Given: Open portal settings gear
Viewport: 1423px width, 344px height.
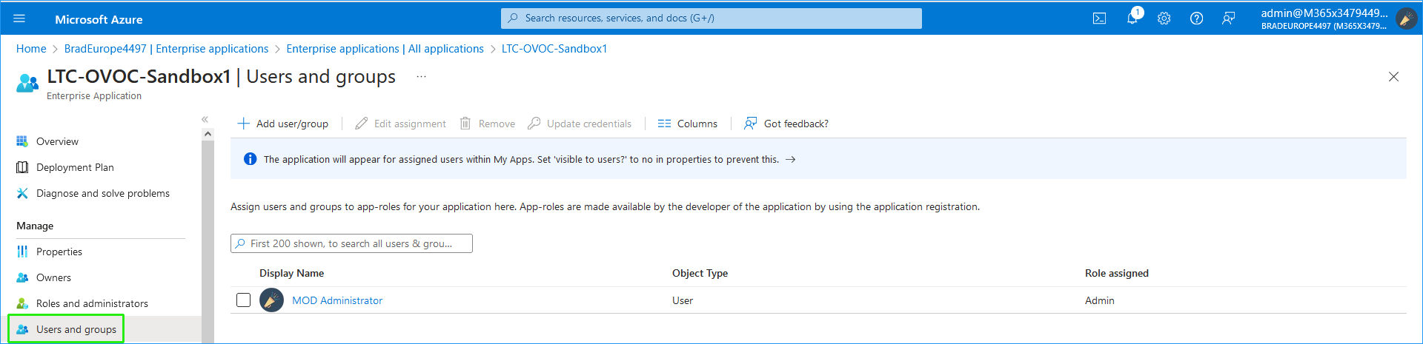Looking at the screenshot, I should pyautogui.click(x=1164, y=18).
